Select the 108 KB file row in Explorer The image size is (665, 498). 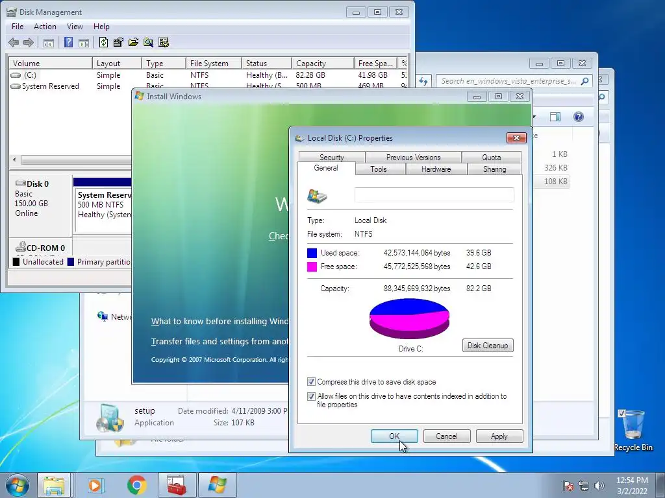[x=551, y=182]
